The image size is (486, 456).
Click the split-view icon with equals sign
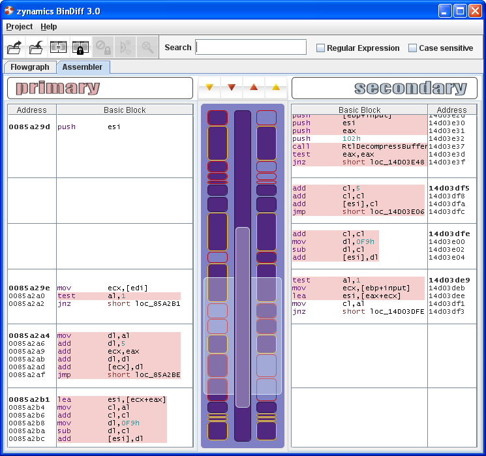coord(59,48)
